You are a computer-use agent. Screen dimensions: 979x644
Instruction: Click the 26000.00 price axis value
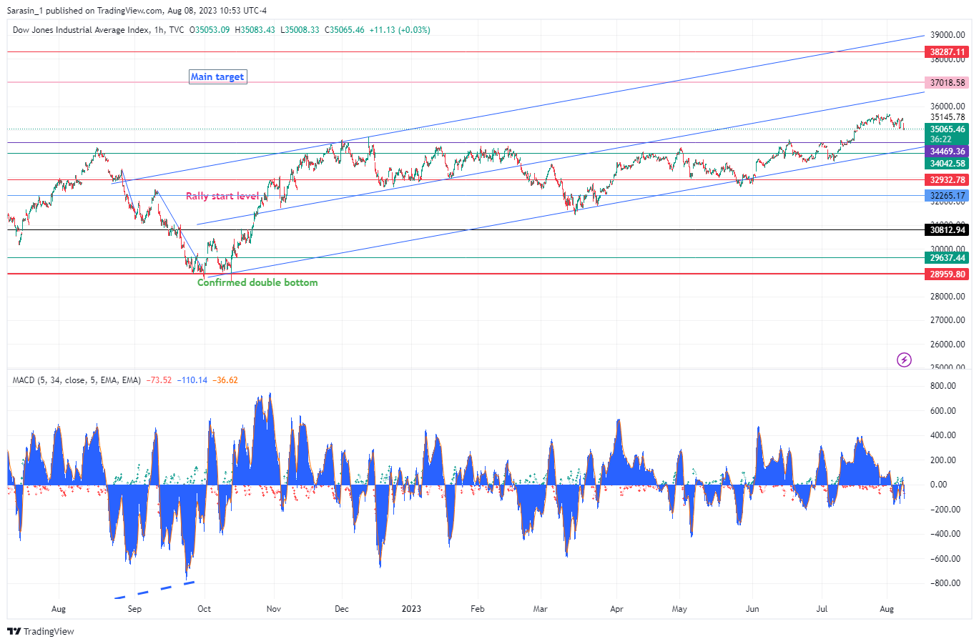[x=948, y=345]
